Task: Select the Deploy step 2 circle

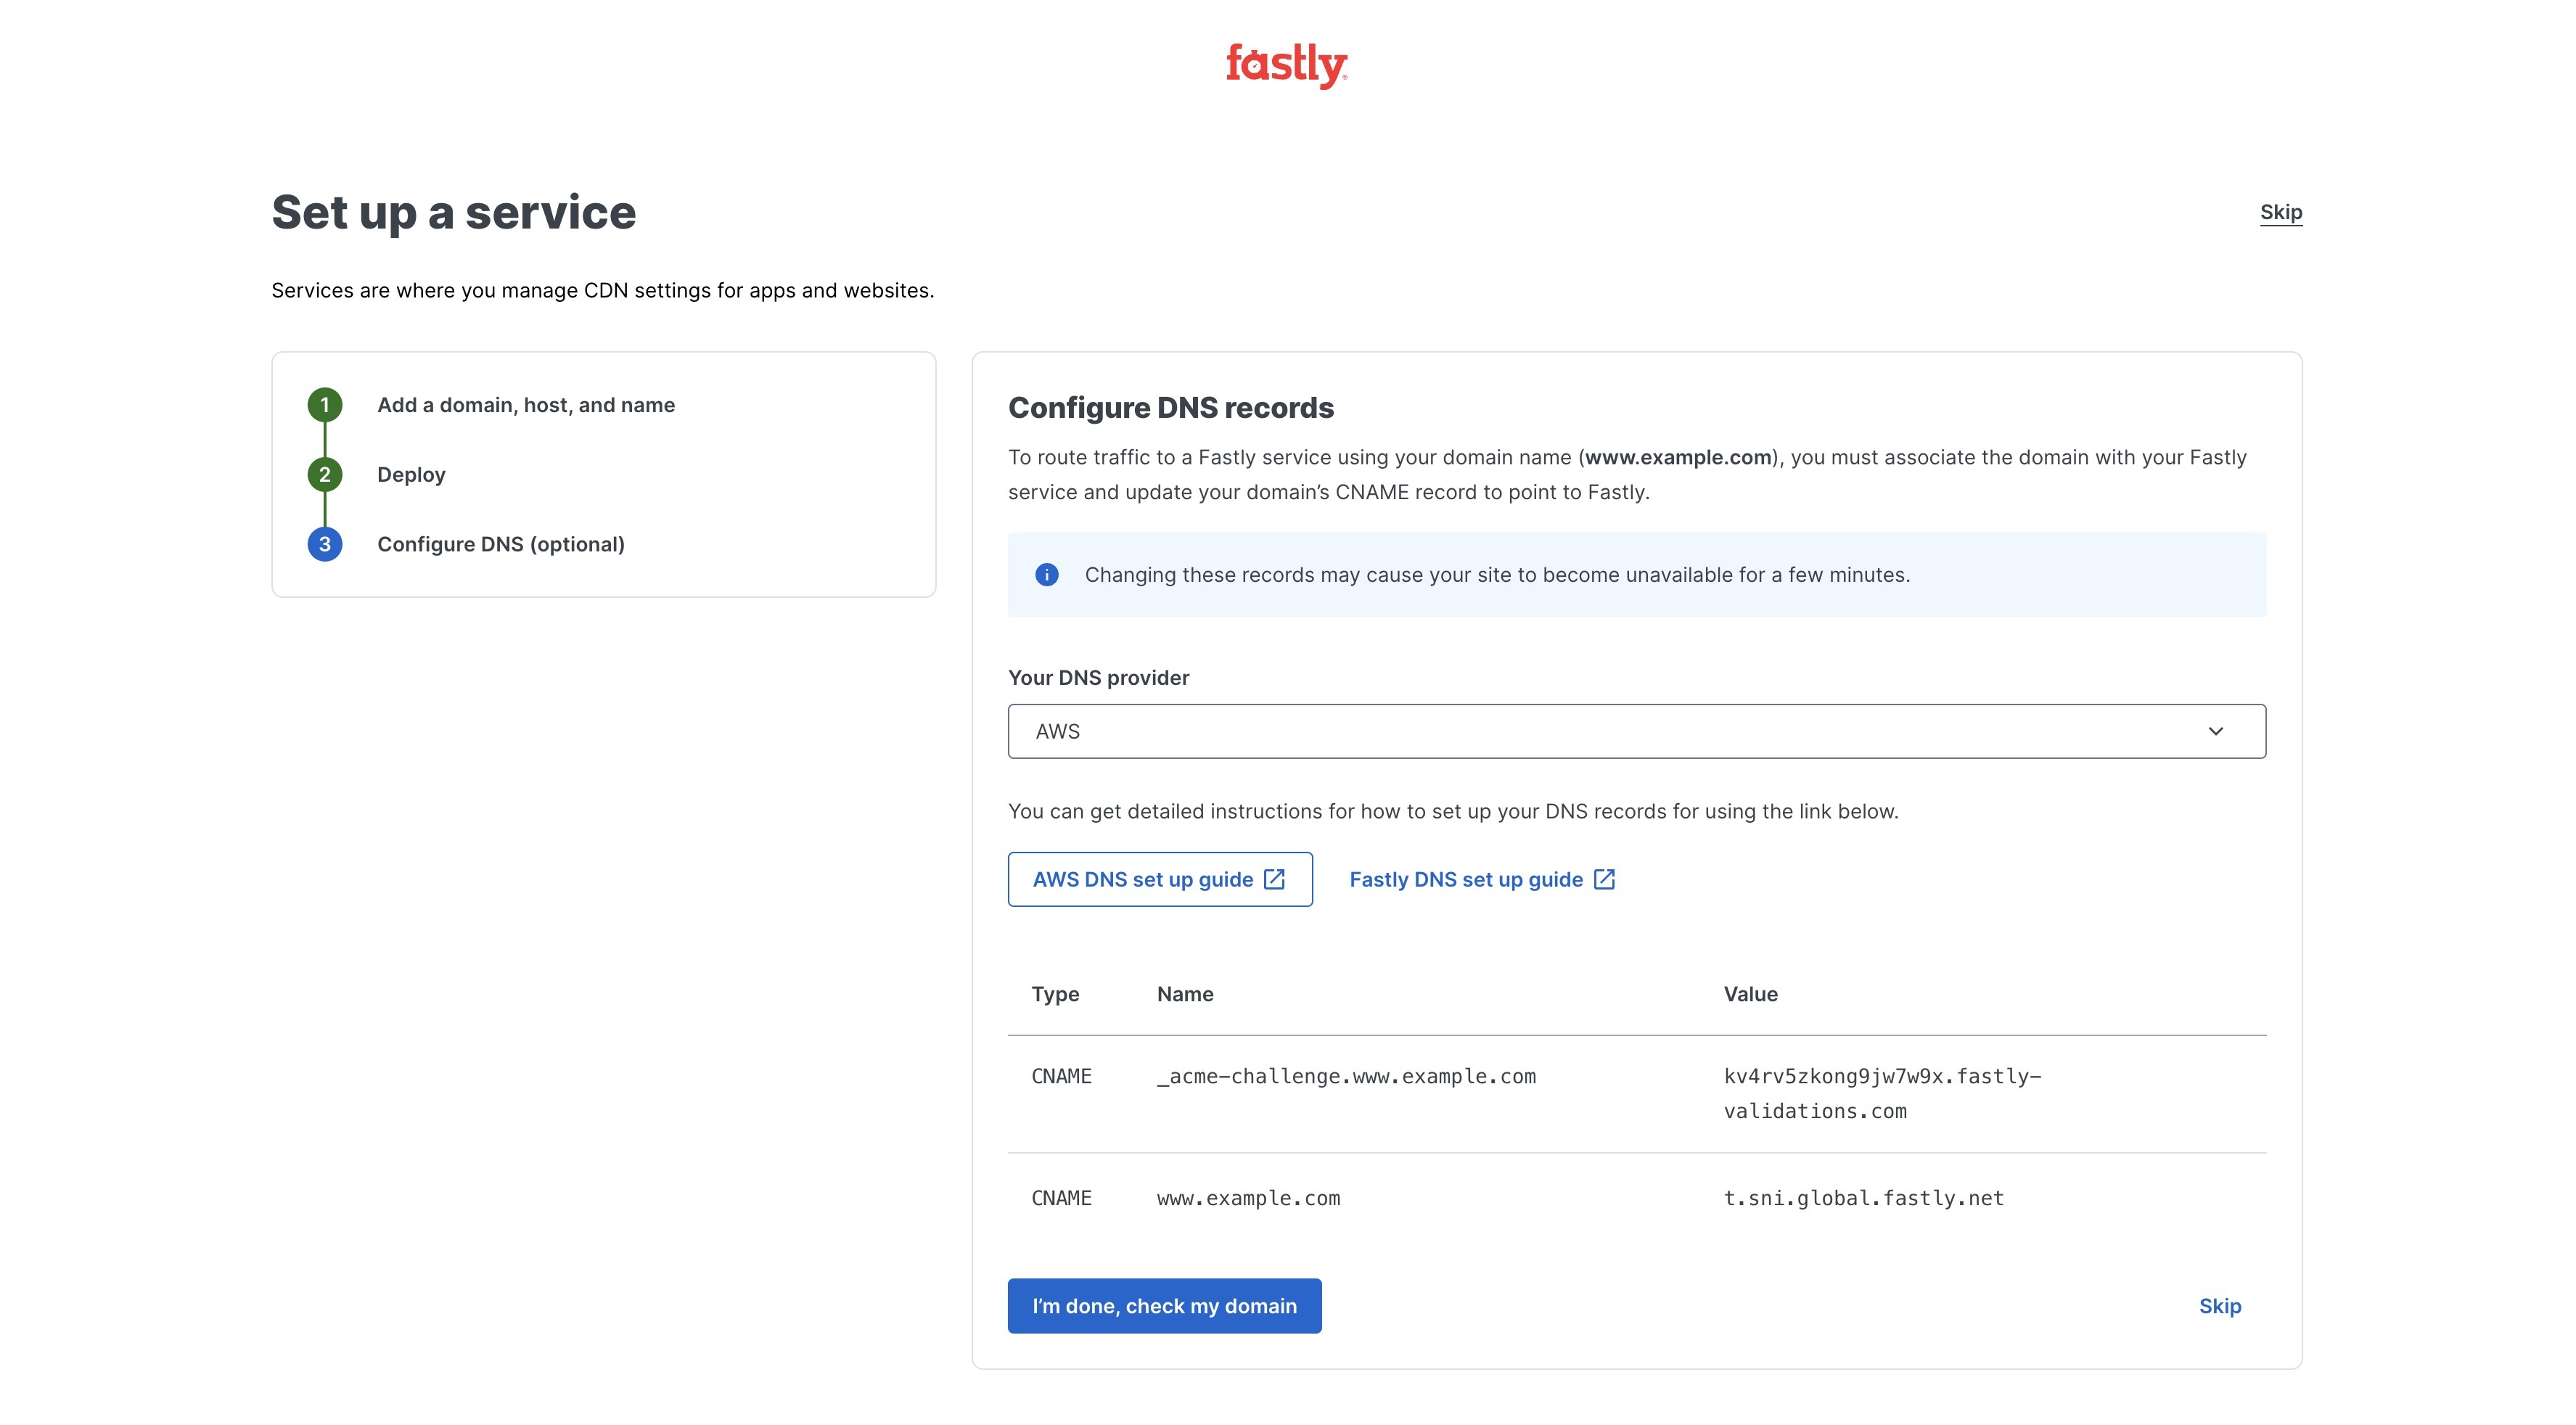Action: click(324, 474)
